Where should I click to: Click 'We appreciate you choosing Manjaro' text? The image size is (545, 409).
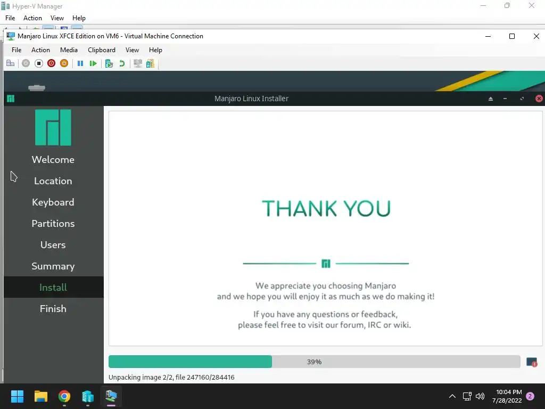coord(326,286)
